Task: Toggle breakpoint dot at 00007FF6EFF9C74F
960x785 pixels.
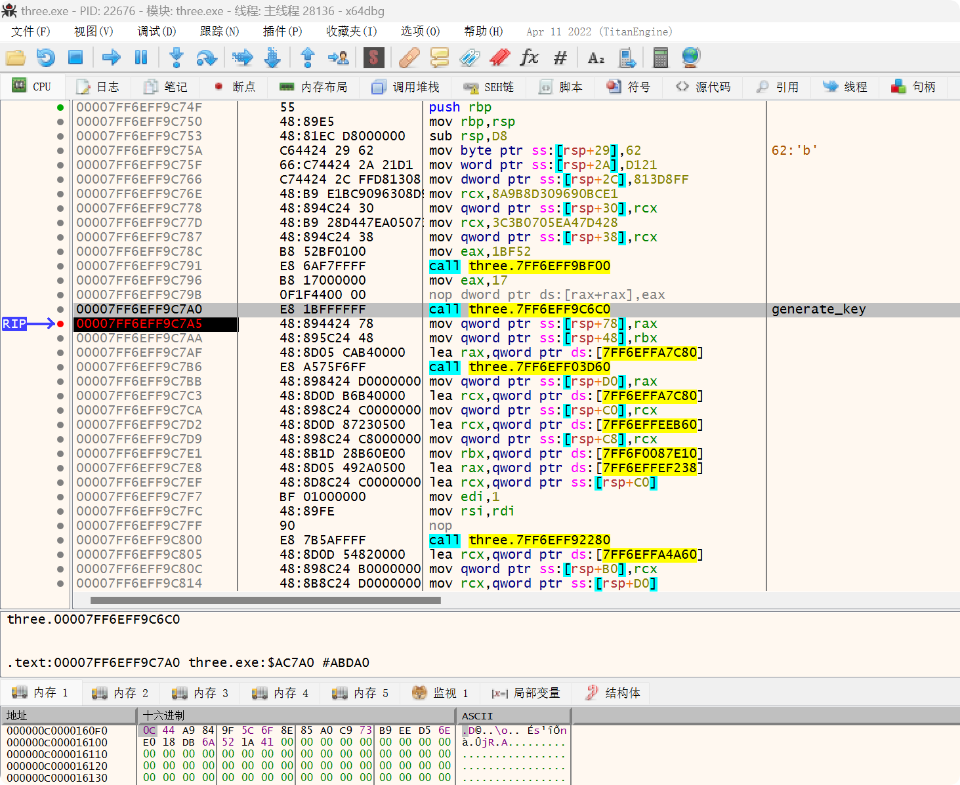Action: click(x=60, y=108)
